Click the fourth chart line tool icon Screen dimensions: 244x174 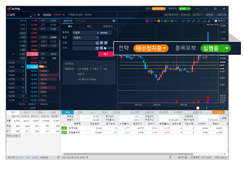coord(199,21)
